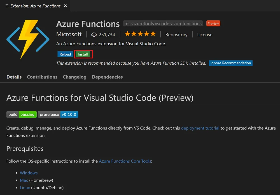The width and height of the screenshot is (280, 195).
Task: Click the prerelease v0.10.0 badge
Action: pos(58,114)
